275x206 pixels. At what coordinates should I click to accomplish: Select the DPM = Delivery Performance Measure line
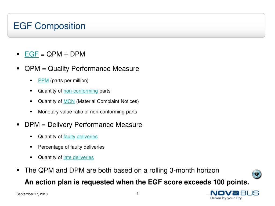(x=83, y=125)
